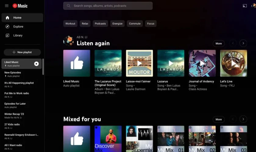Image resolution: width=256 pixels, height=152 pixels.
Task: Play Journal of Ardency cover
Action: [202, 63]
